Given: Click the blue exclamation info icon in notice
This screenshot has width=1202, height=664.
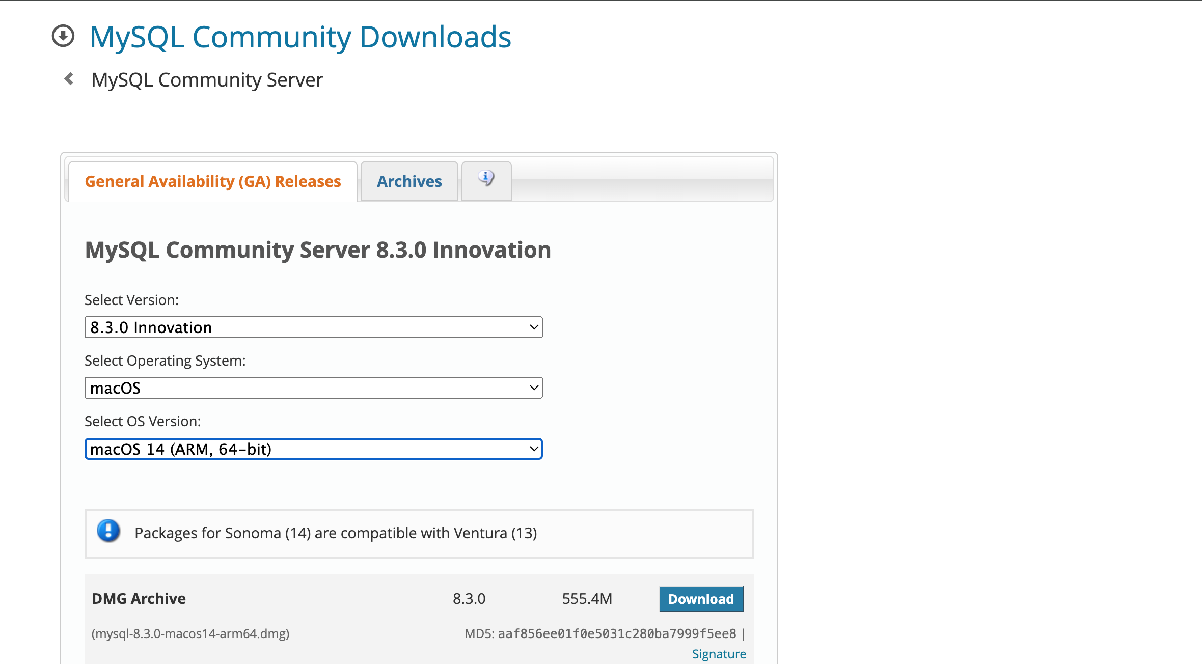Looking at the screenshot, I should (108, 531).
